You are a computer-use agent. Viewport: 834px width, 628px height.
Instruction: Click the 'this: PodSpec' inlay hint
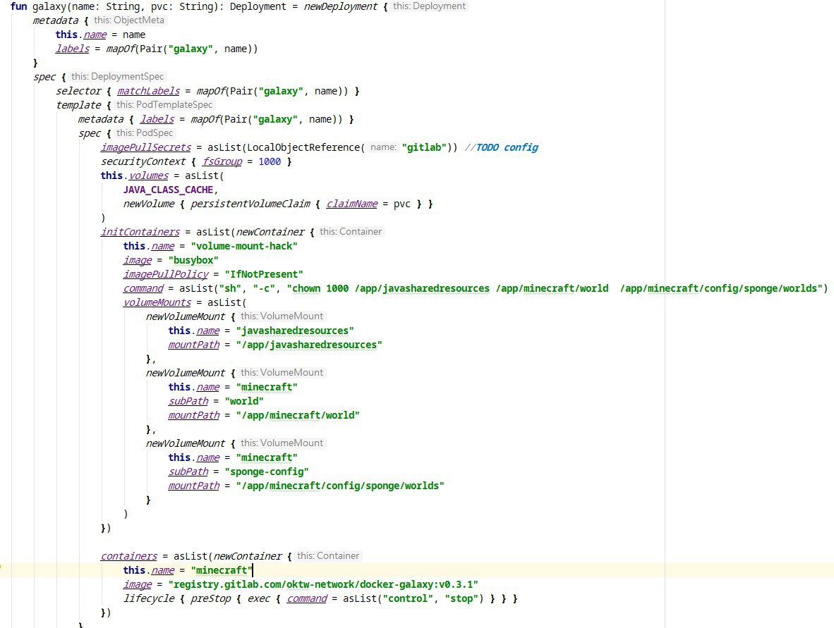pos(145,133)
